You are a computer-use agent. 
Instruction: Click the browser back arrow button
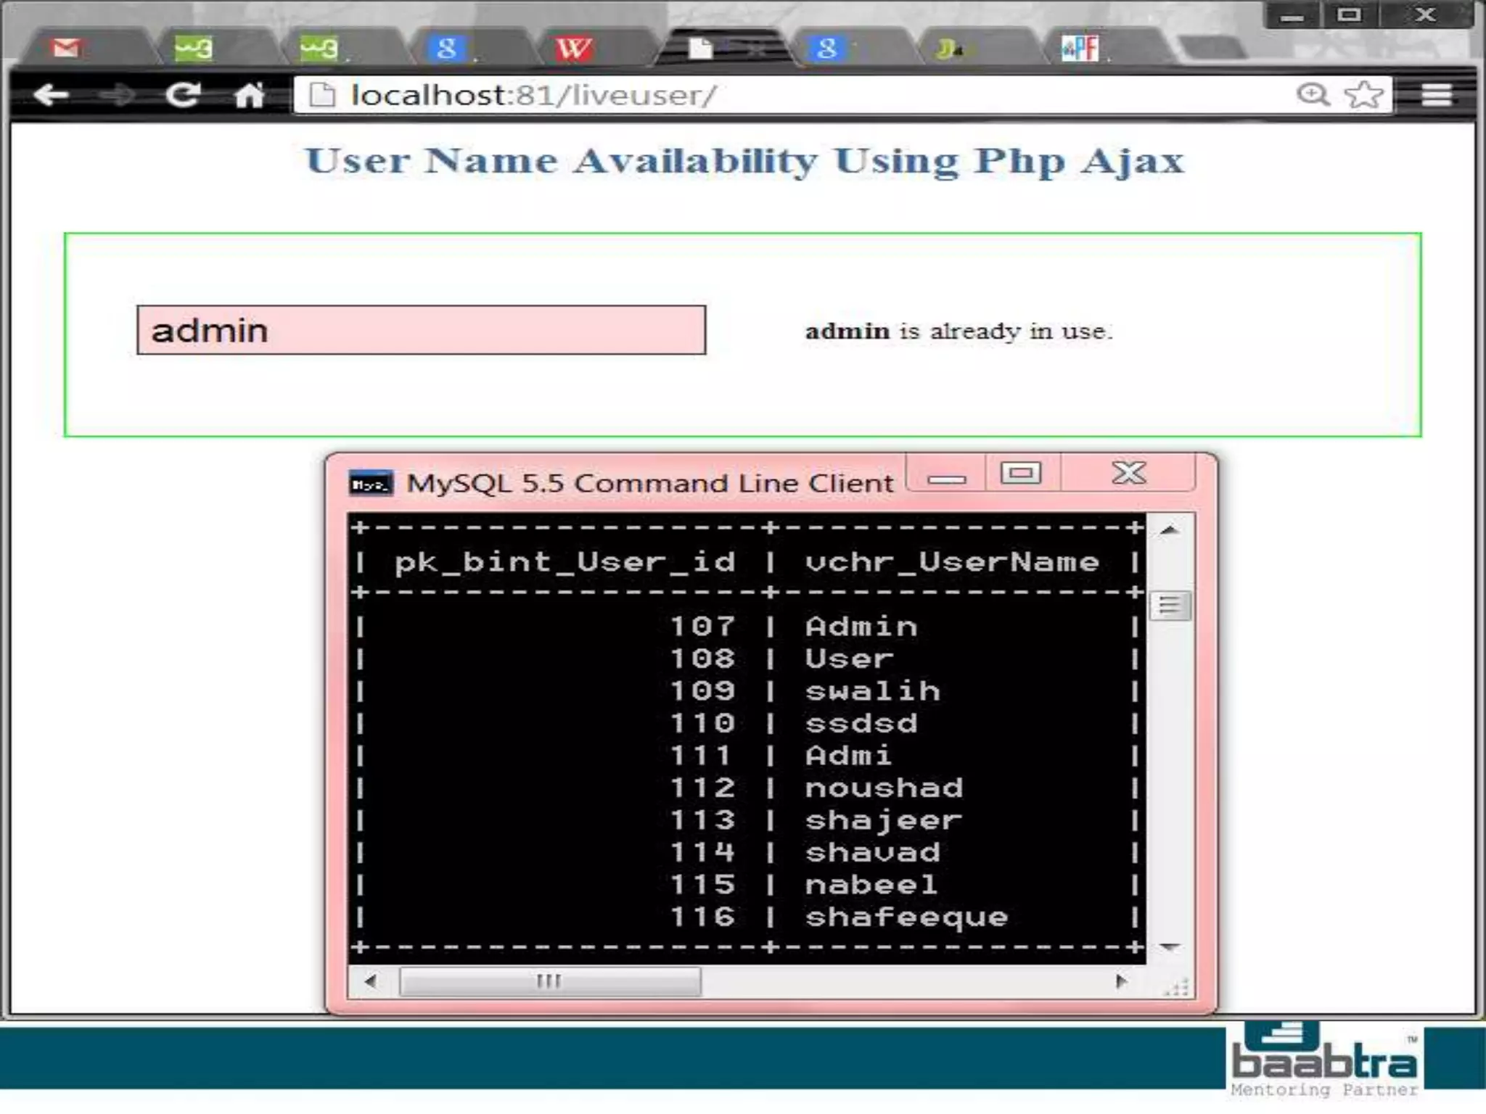(x=51, y=95)
